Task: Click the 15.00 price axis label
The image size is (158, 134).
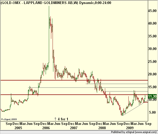Action: pyautogui.click(x=152, y=87)
